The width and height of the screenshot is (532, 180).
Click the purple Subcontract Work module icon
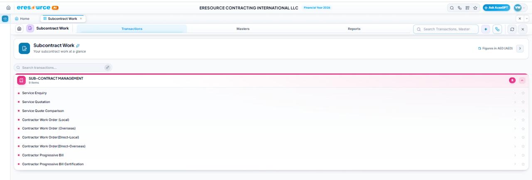[x=30, y=29]
